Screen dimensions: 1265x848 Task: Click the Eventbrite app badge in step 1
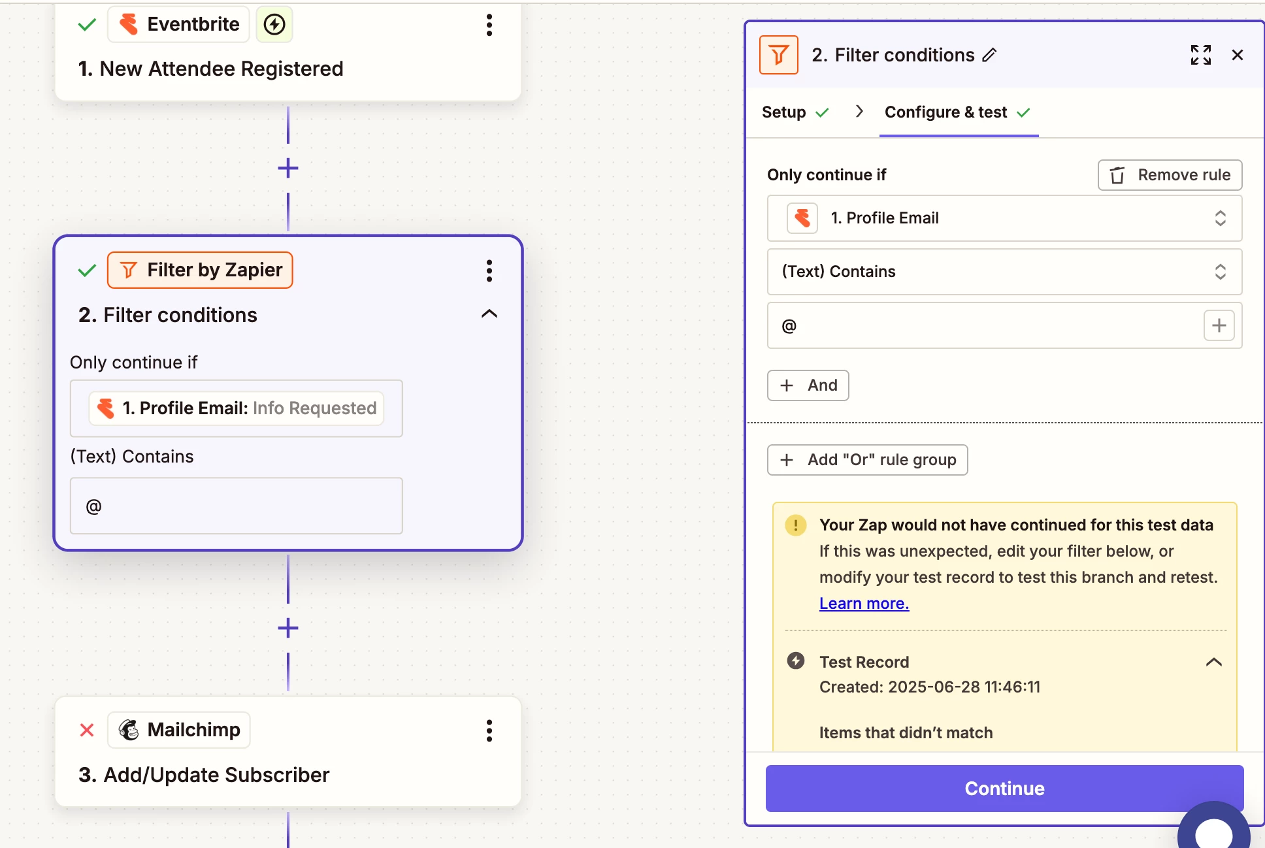tap(178, 24)
